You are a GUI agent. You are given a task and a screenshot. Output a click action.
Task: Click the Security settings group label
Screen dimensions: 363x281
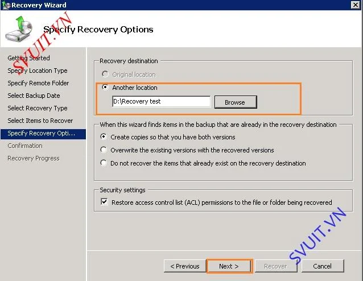pyautogui.click(x=122, y=190)
